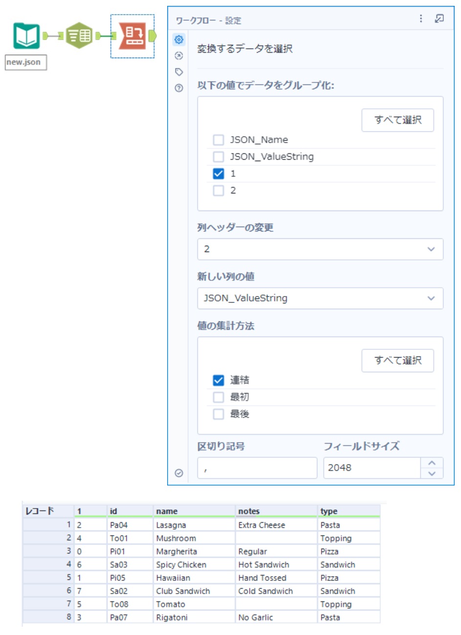Image resolution: width=461 pixels, height=635 pixels.
Task: Select the red Cross Tab tool node
Action: point(132,36)
